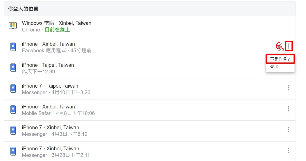Open three-dot menu for Facebook app session
Viewport: 306px width, 161px height.
tap(288, 46)
